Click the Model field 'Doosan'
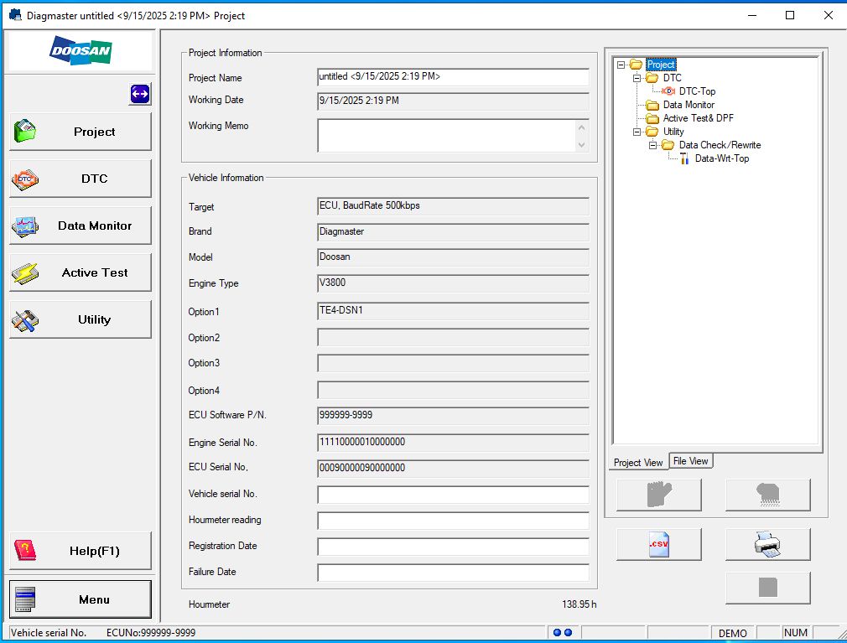The height and width of the screenshot is (643, 847). [x=453, y=257]
